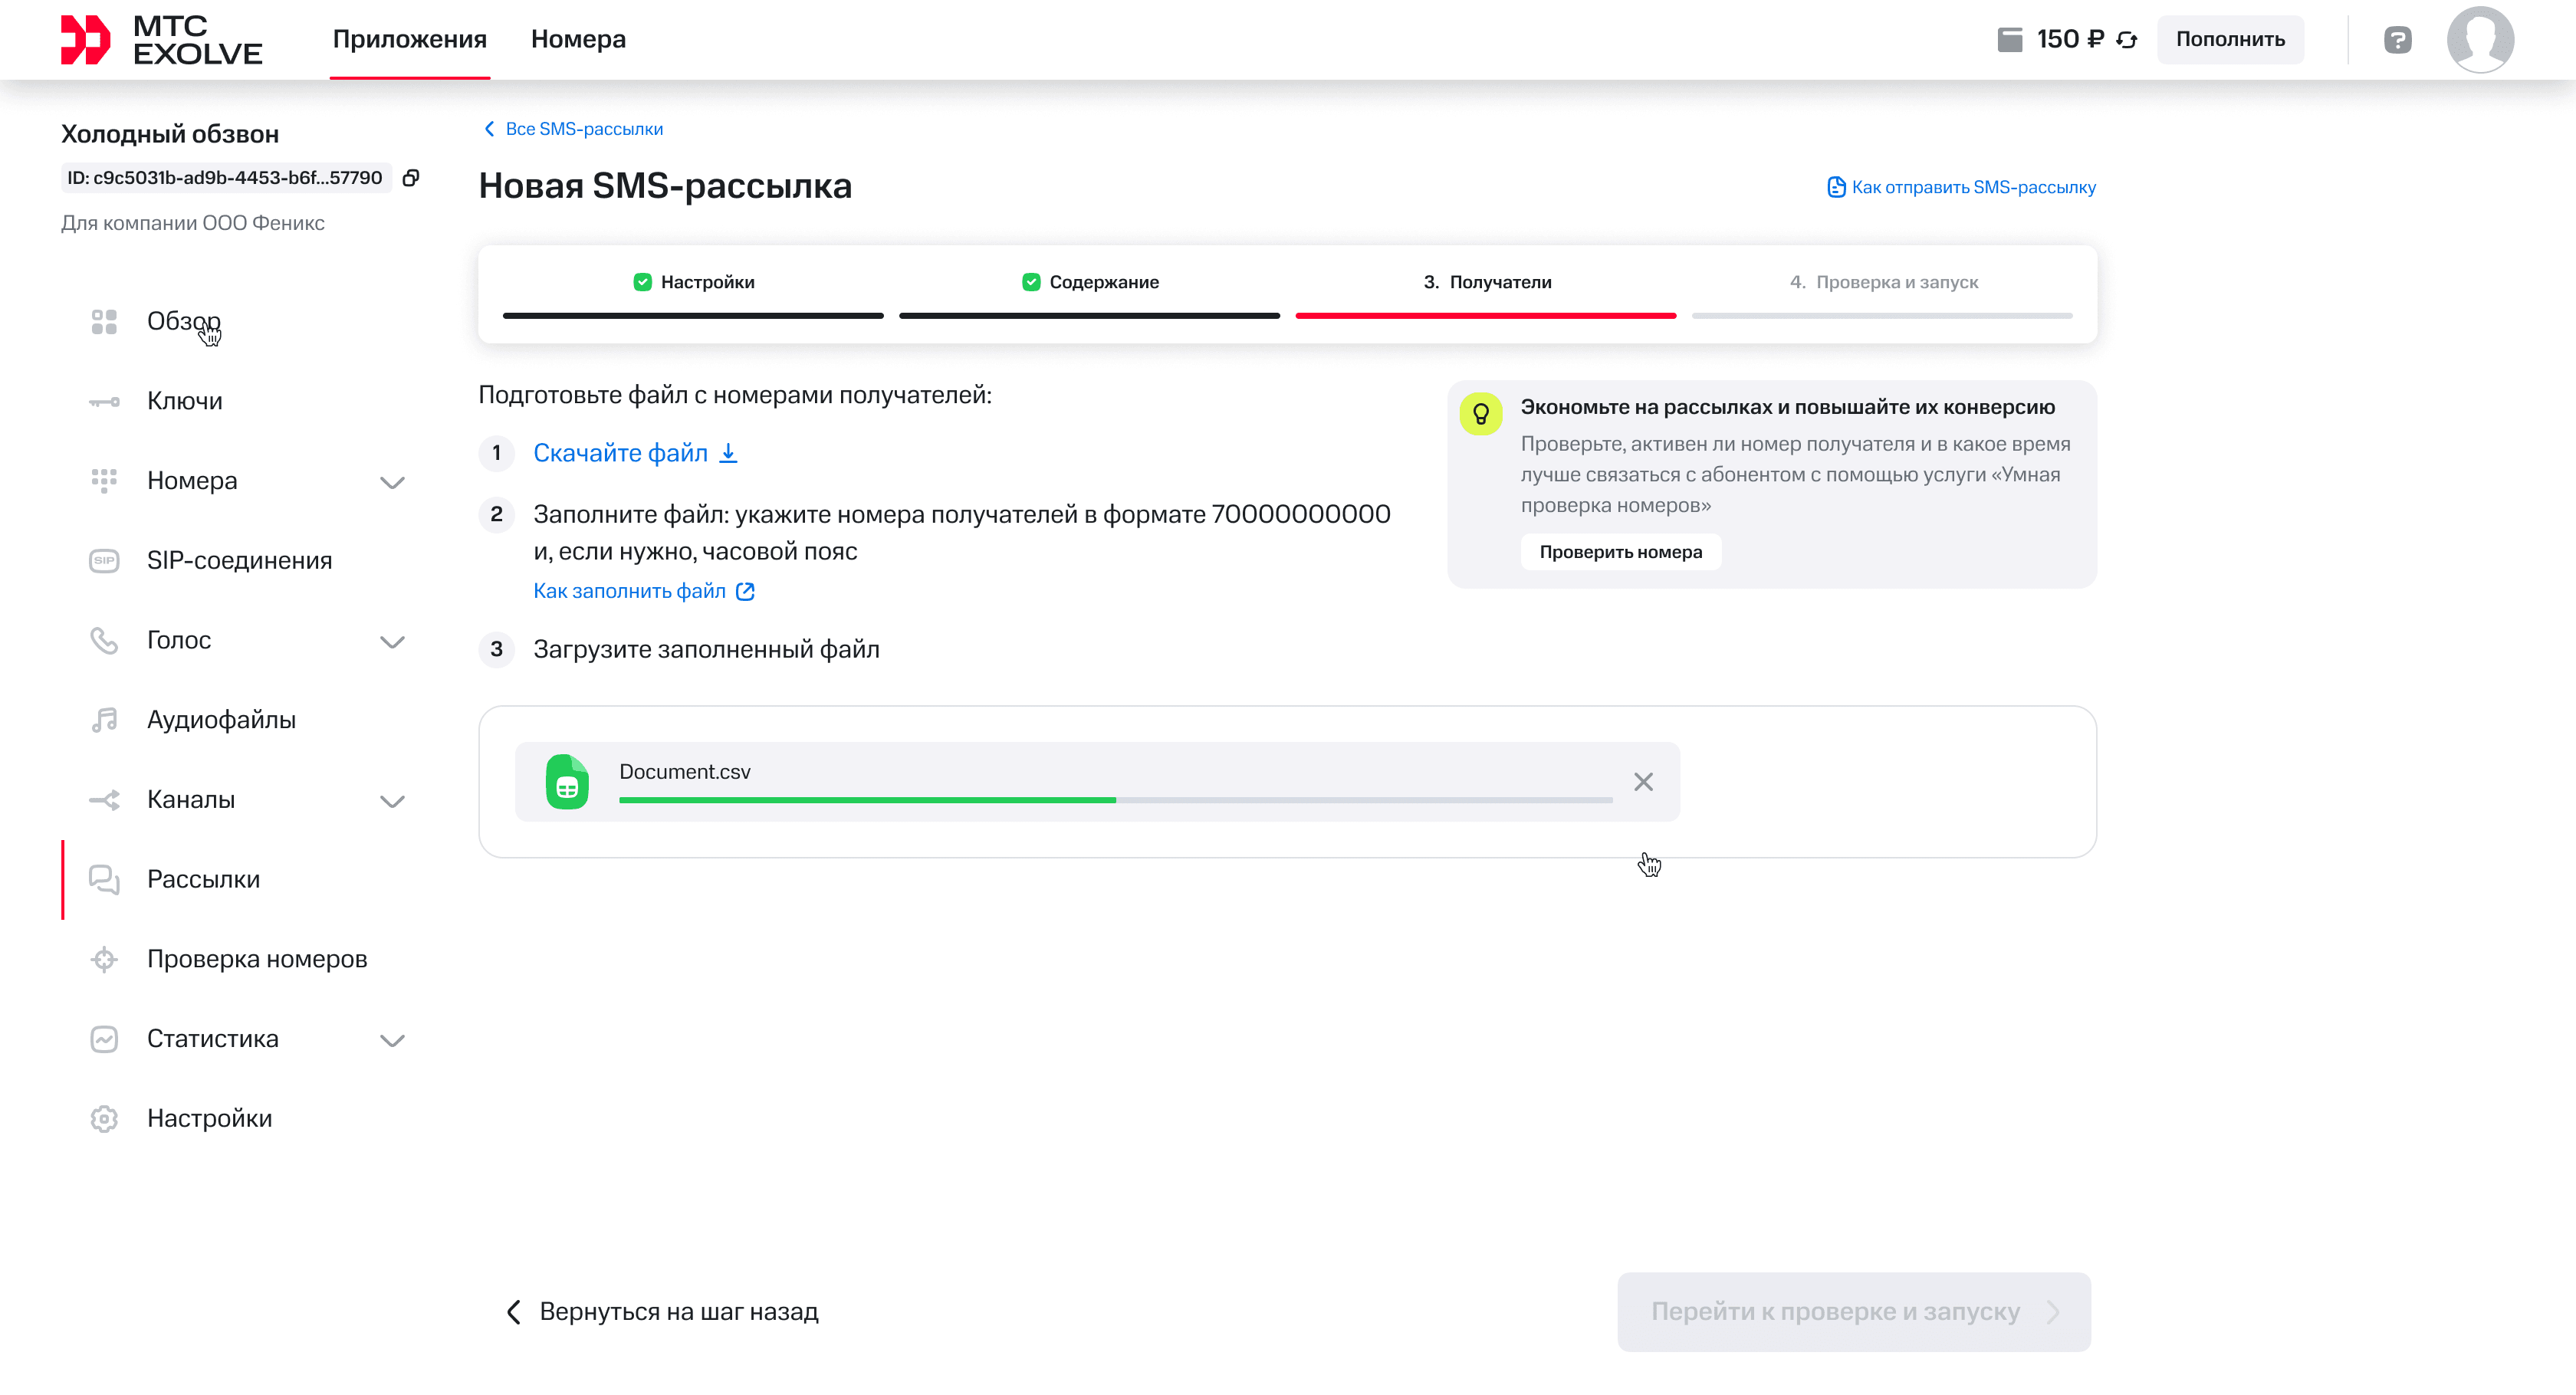Open the help question mark icon
This screenshot has width=2576, height=1395.
2397,40
